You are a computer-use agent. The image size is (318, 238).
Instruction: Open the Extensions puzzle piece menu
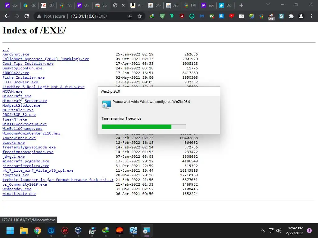291,16
